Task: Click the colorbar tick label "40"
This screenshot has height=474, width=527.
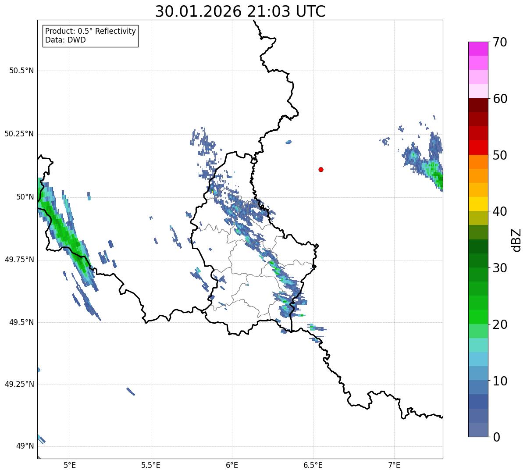Action: click(x=500, y=211)
